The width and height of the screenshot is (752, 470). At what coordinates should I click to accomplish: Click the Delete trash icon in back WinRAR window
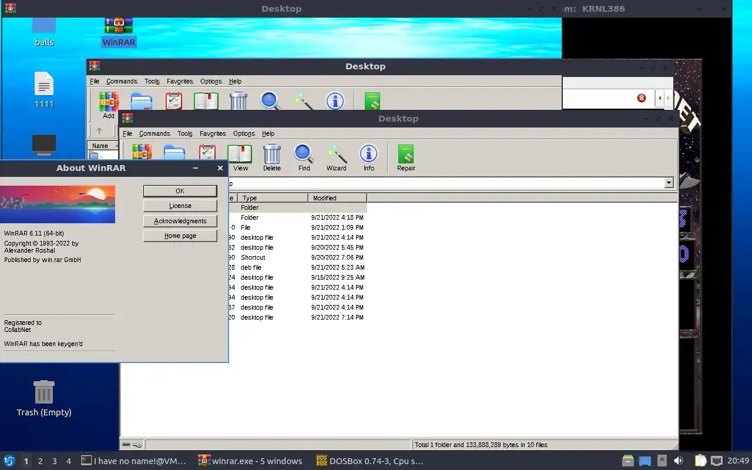click(x=238, y=100)
